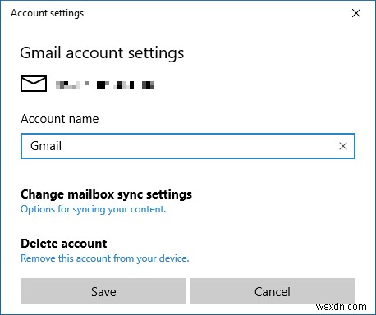This screenshot has width=376, height=315.
Task: Click the Change mailbox sync settings heading
Action: pyautogui.click(x=106, y=194)
